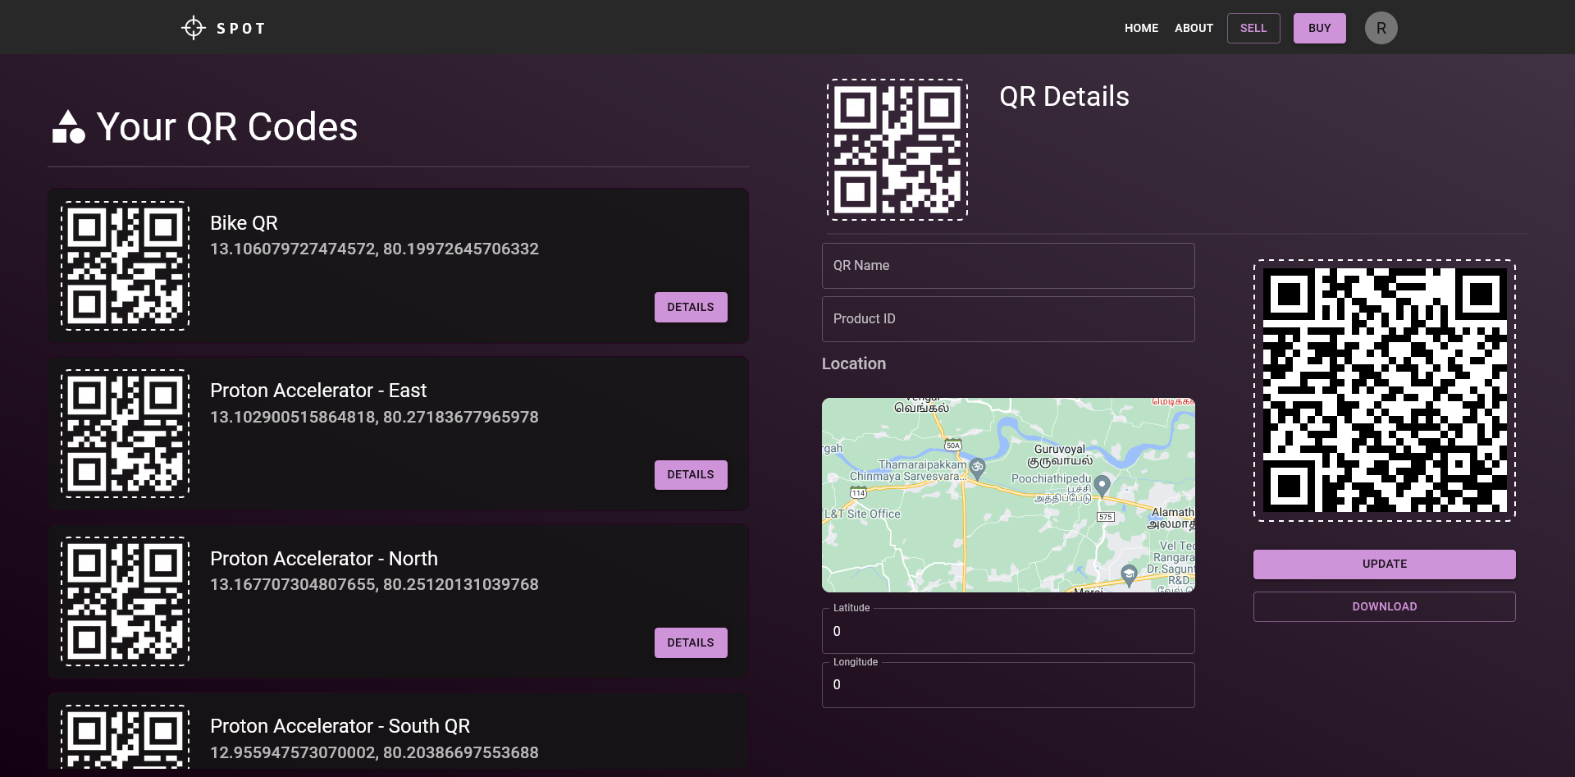The width and height of the screenshot is (1575, 777).
Task: Click the Thamaraipakkam temple marker on map
Action: click(977, 468)
